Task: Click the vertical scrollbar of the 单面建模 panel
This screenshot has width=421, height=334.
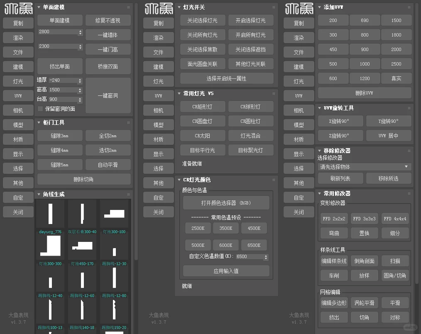Action: pos(136,132)
